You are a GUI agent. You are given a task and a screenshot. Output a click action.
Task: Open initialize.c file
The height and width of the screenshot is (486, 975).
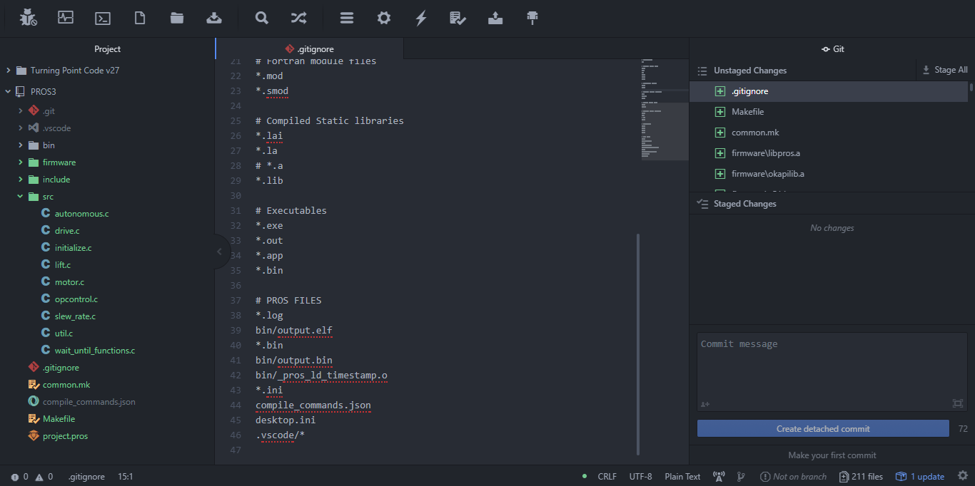click(x=73, y=248)
